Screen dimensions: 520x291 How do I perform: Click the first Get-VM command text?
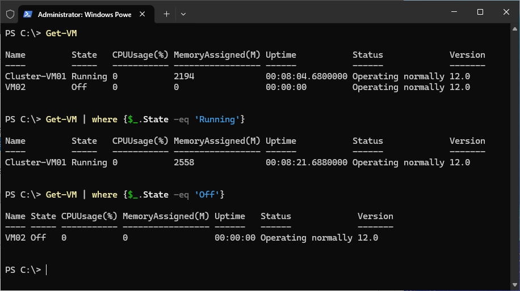61,33
